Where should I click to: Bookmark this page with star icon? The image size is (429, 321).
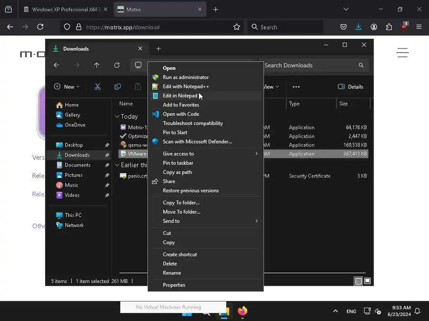[237, 27]
